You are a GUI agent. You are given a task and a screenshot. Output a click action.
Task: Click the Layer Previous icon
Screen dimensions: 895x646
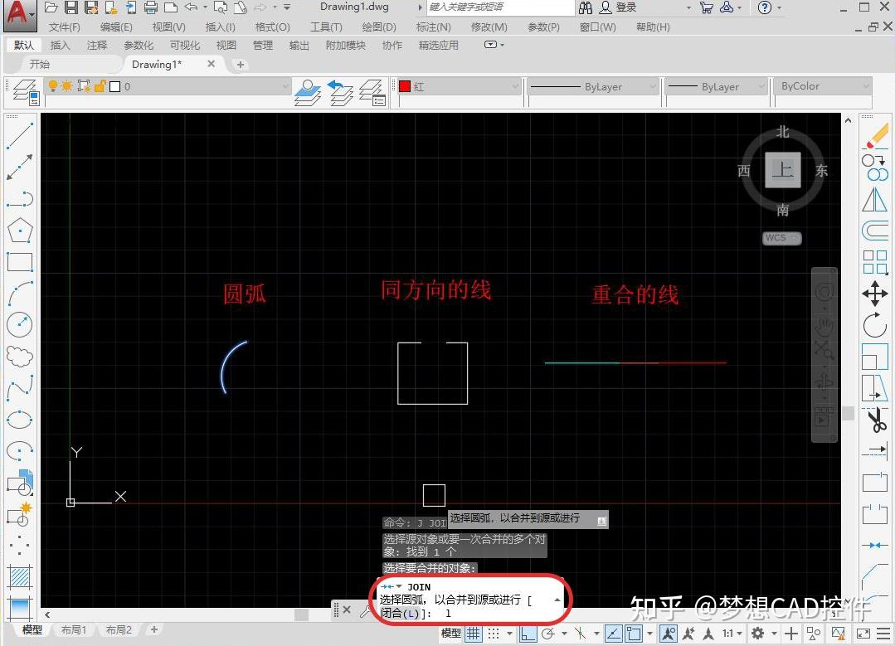[x=340, y=92]
